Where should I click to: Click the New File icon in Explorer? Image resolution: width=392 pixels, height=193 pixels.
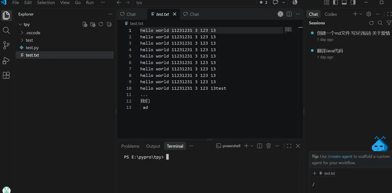pos(85,24)
